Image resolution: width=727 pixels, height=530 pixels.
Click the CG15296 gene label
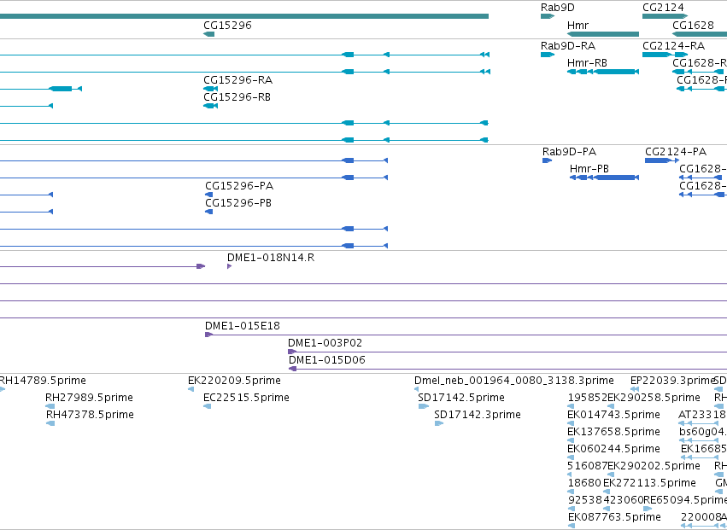(x=227, y=25)
